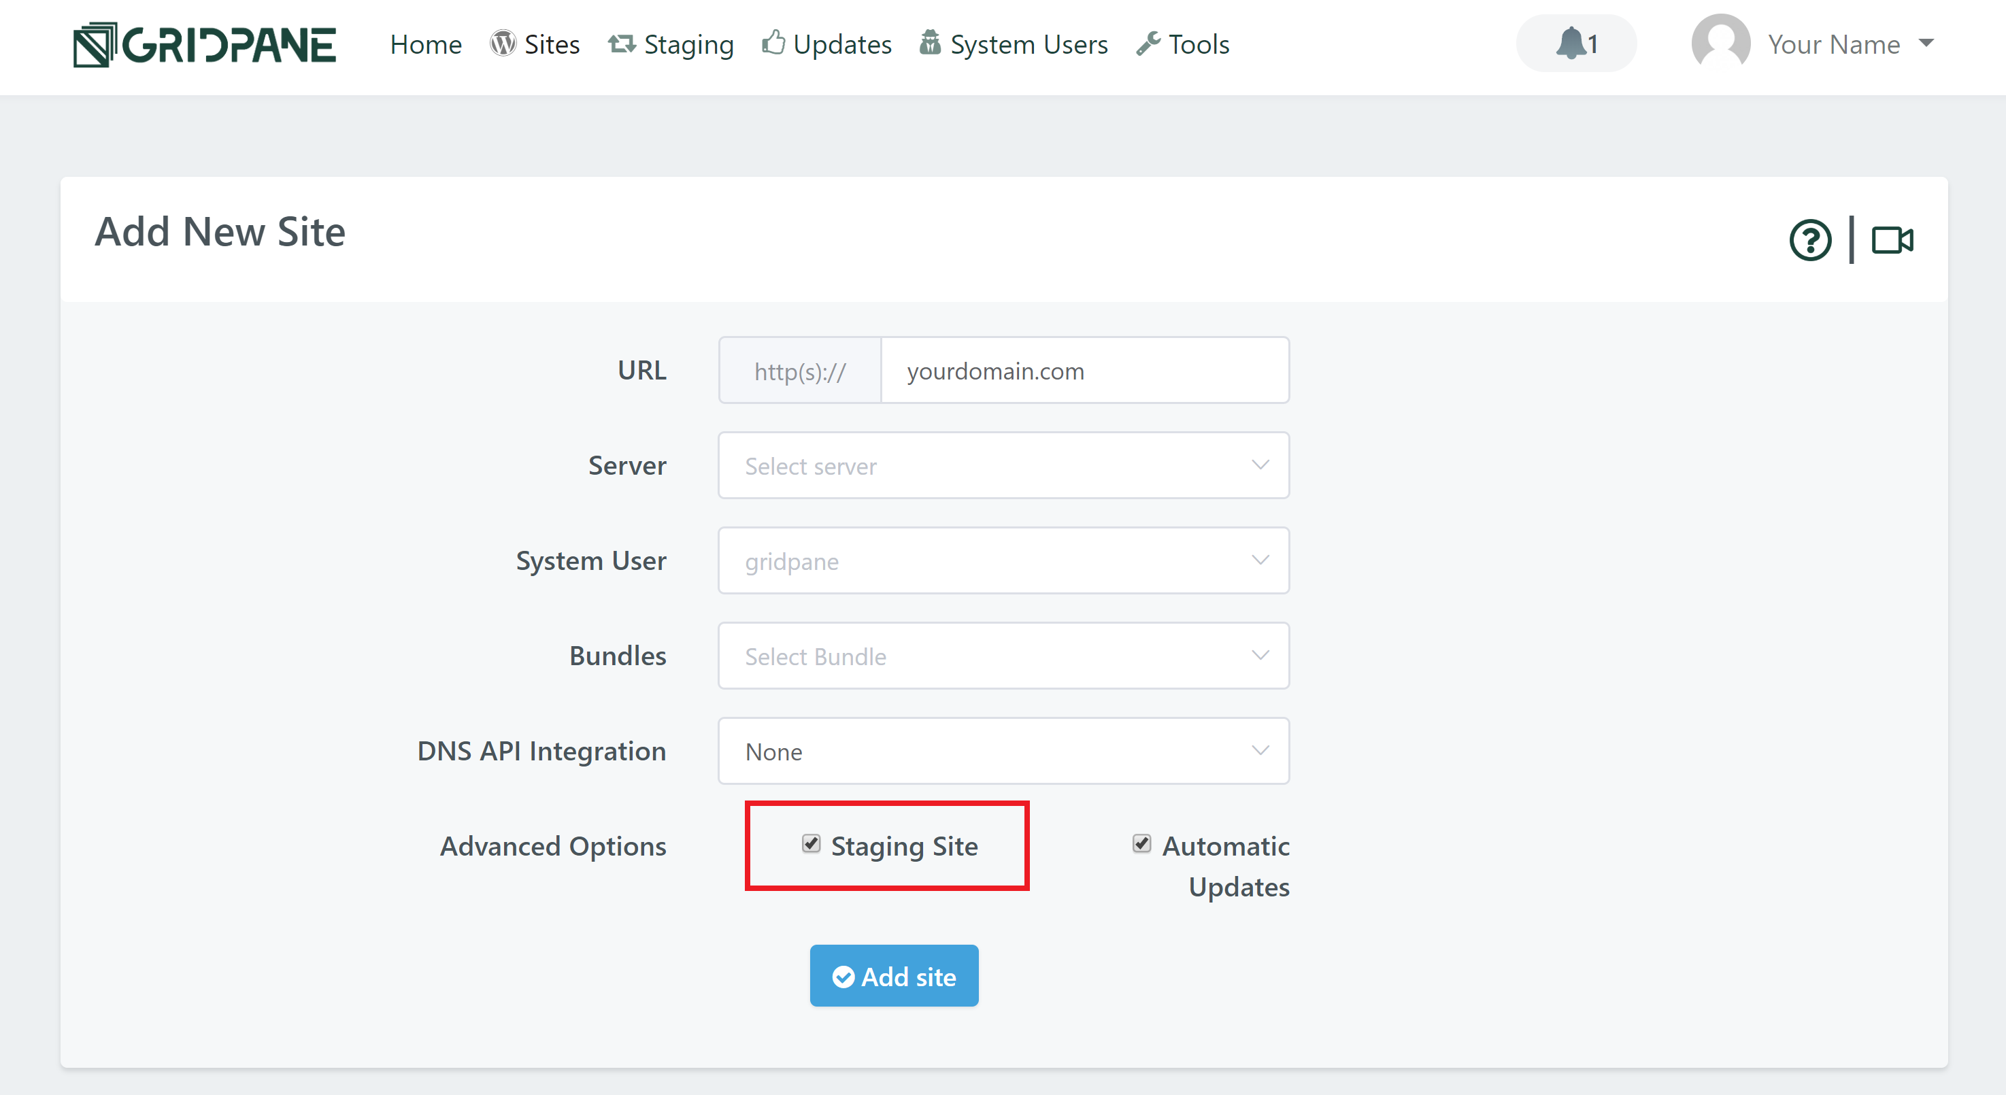Image resolution: width=2006 pixels, height=1095 pixels.
Task: Open the System User gridpane dropdown
Action: coord(1004,560)
